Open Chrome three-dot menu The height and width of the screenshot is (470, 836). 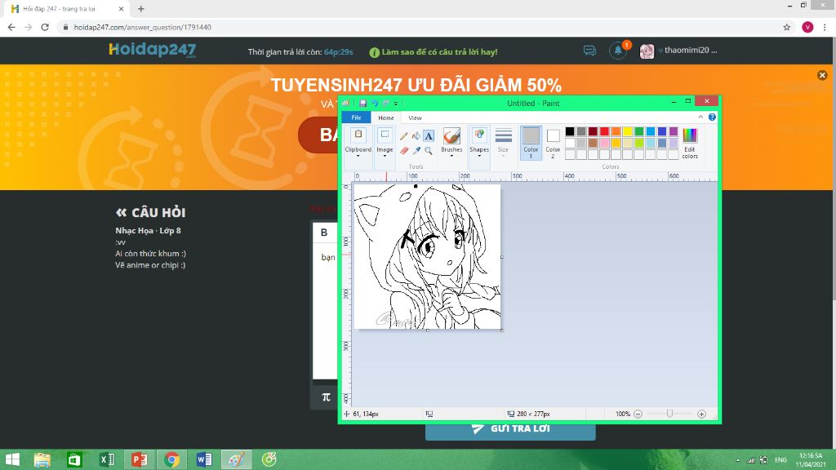[x=825, y=27]
